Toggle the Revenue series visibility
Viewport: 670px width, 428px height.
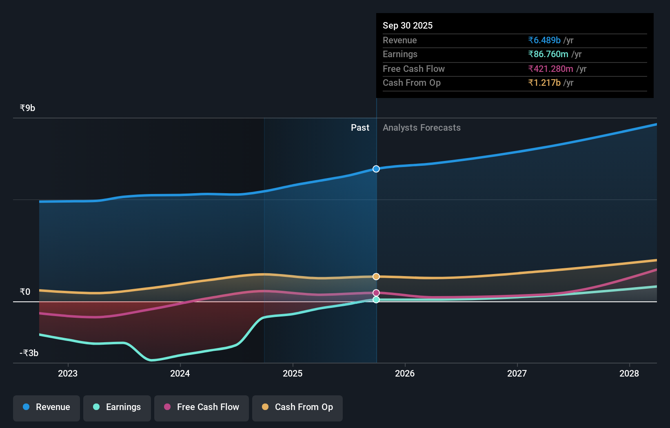46,407
